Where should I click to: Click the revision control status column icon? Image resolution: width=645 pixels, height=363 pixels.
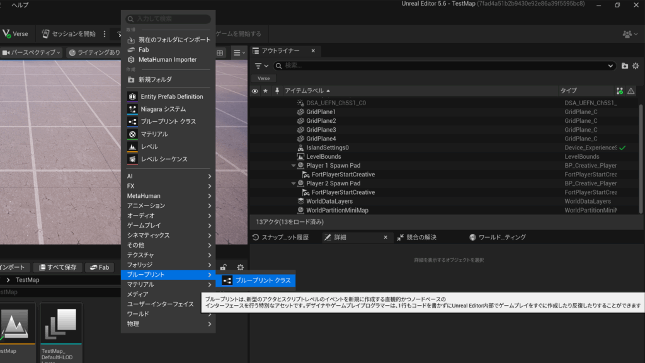pos(620,91)
